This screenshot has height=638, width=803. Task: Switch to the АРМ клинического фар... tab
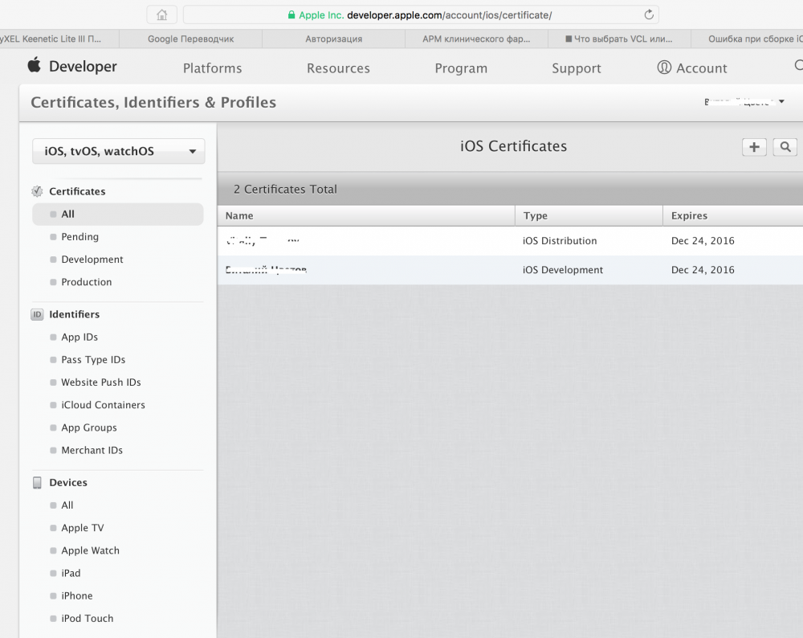476,39
